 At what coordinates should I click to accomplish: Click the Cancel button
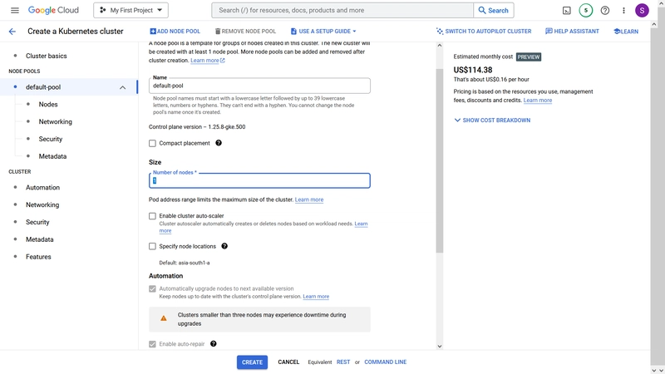click(288, 362)
